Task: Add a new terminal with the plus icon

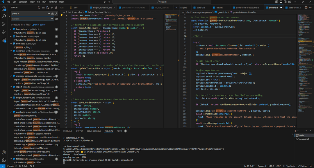Action: 295,131
